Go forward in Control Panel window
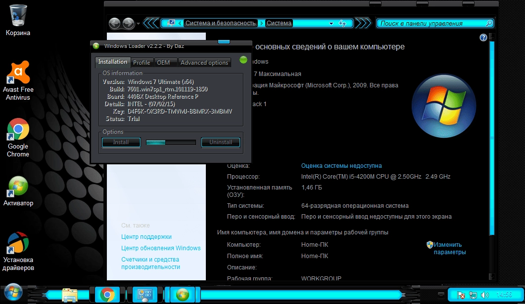The image size is (525, 304). click(128, 23)
